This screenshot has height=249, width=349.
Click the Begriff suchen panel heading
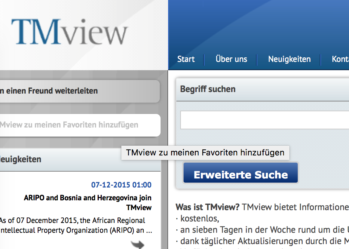208,89
